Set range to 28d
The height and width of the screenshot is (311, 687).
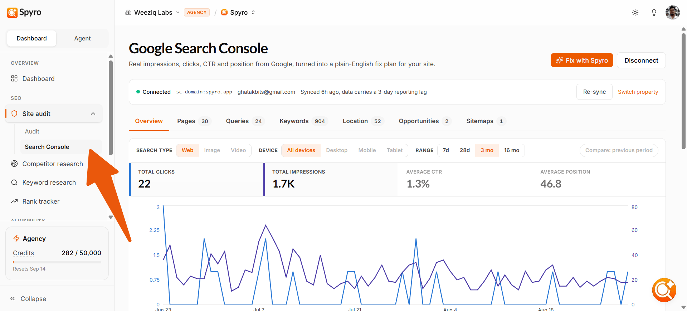tap(465, 150)
